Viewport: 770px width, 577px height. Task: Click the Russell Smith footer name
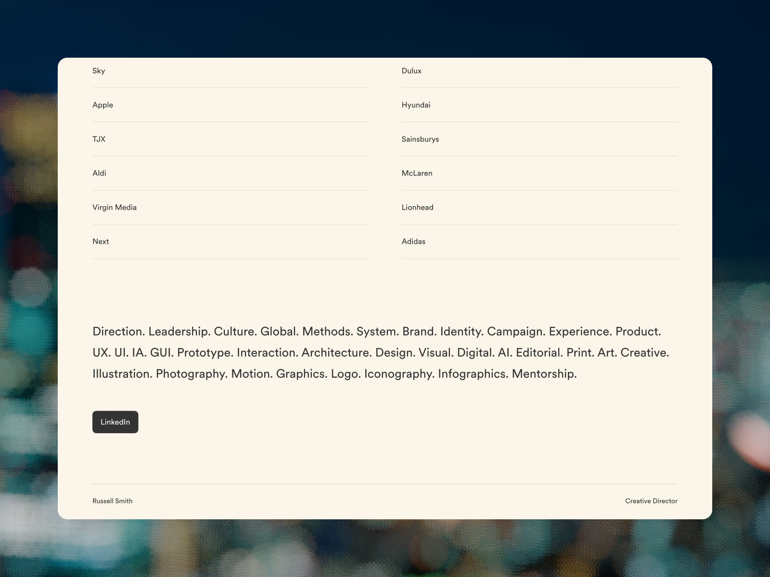coord(112,501)
